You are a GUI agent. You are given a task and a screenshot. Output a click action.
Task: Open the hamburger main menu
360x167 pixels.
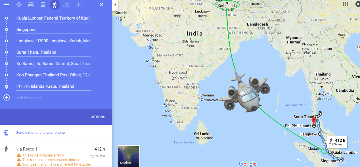click(6, 5)
